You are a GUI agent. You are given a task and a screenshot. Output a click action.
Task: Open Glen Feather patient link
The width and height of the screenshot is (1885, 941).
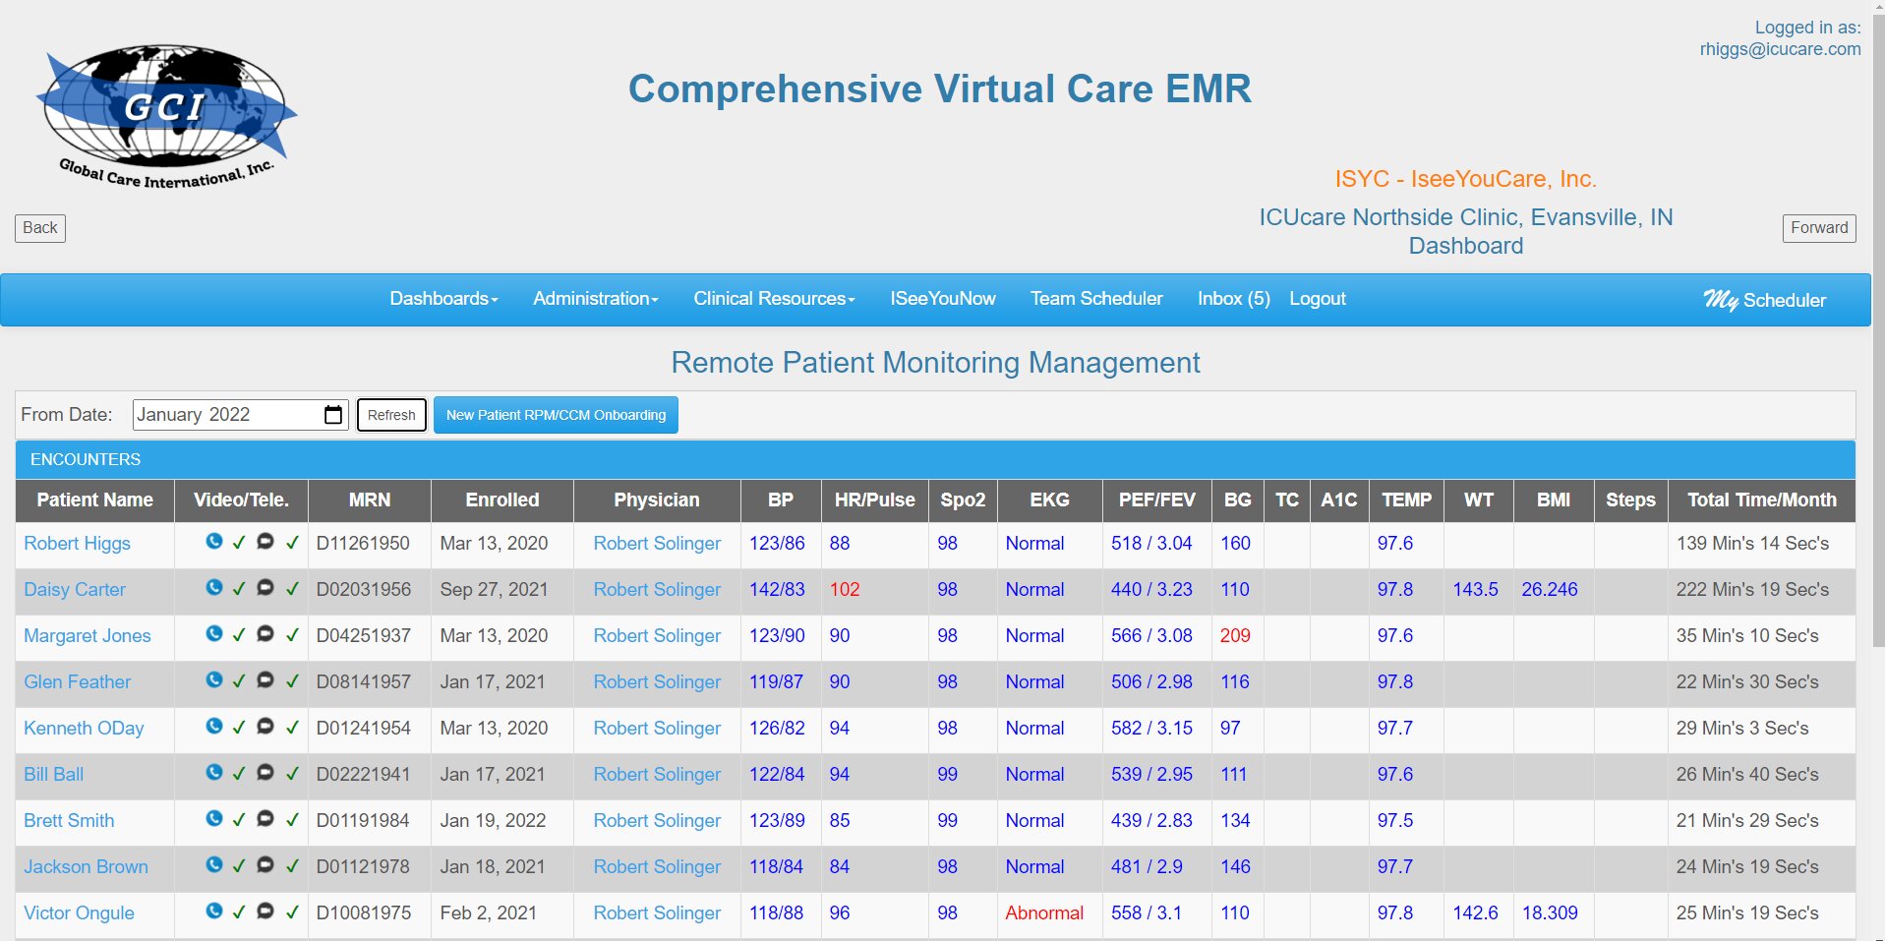click(77, 682)
